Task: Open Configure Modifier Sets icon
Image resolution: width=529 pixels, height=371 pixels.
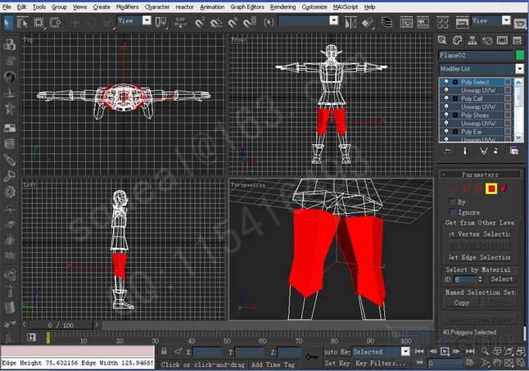Action: (514, 151)
